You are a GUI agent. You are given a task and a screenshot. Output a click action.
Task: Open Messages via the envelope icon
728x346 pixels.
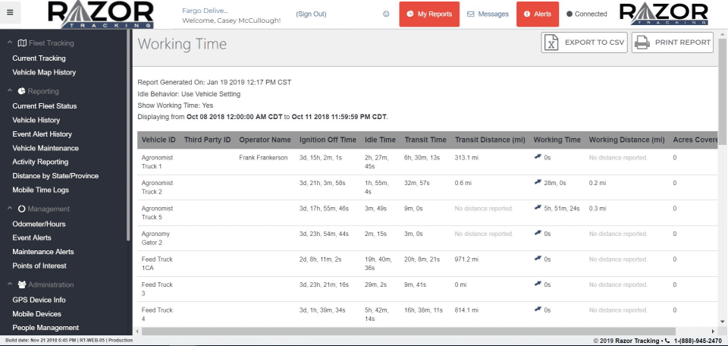tap(470, 14)
